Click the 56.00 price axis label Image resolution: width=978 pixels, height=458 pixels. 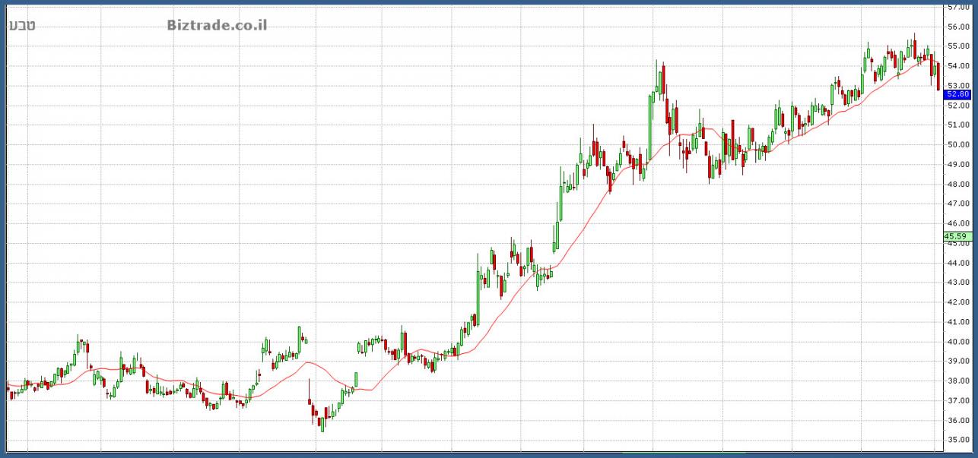[957, 27]
